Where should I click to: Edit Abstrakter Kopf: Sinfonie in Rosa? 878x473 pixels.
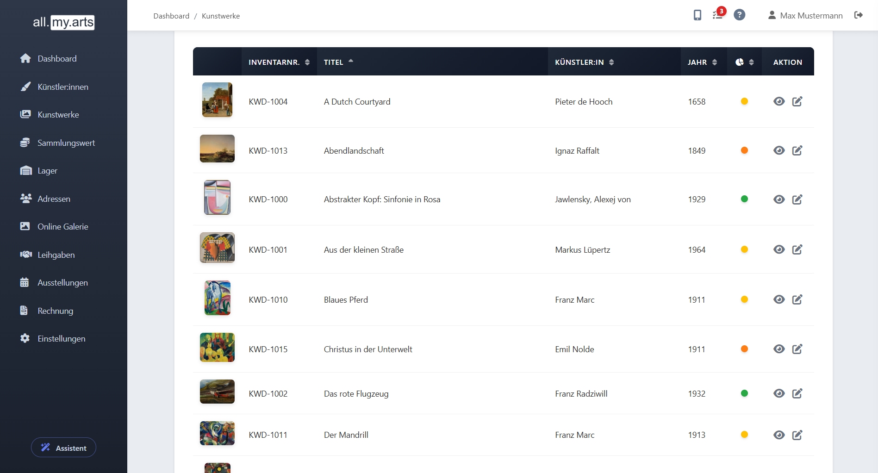pos(797,199)
